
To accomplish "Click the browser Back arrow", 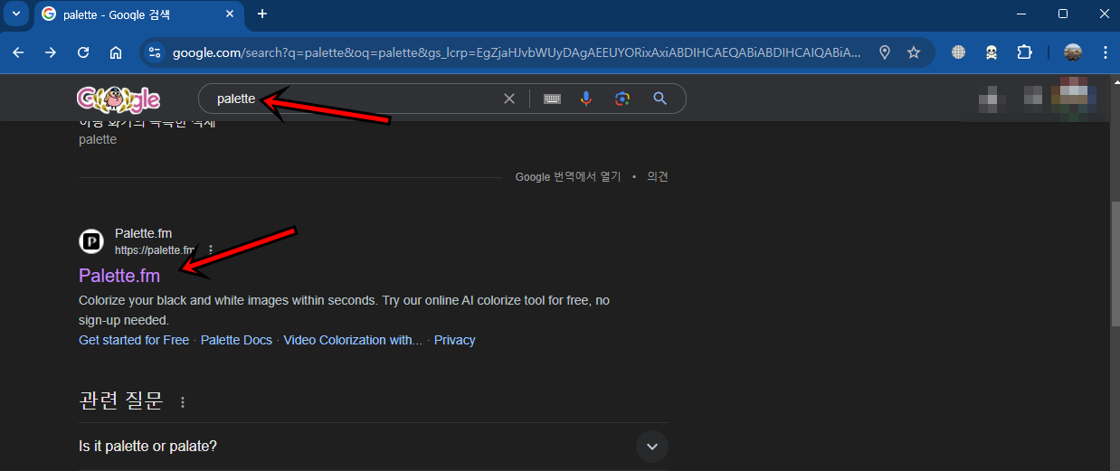I will [18, 52].
